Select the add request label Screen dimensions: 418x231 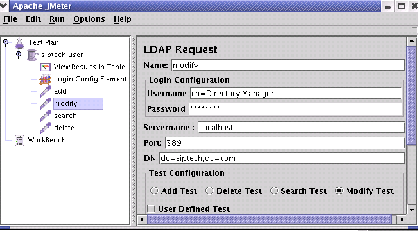click(60, 91)
